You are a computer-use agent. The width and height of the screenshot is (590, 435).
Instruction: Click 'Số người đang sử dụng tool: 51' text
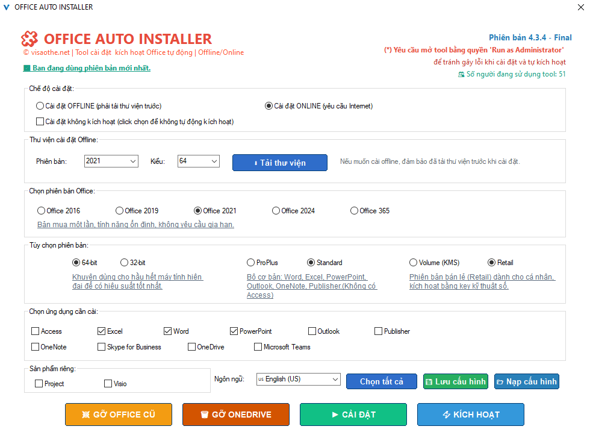point(516,74)
